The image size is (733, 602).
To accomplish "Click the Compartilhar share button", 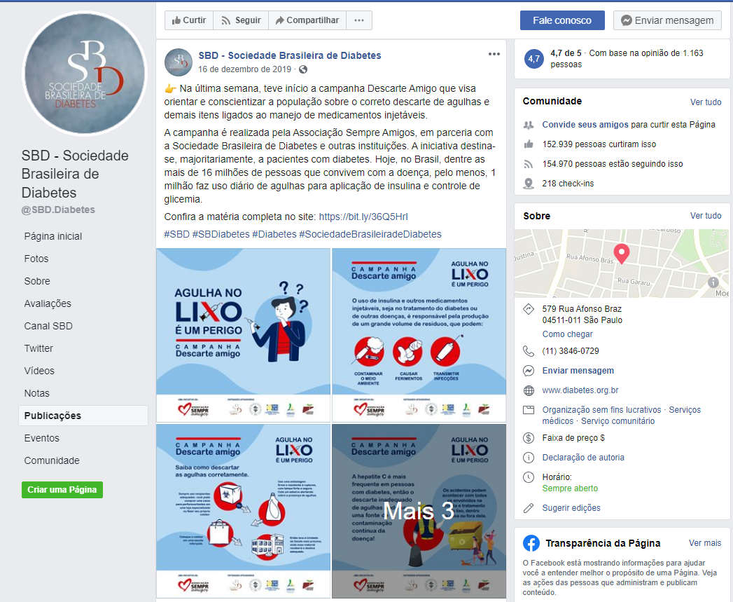I will pos(307,20).
